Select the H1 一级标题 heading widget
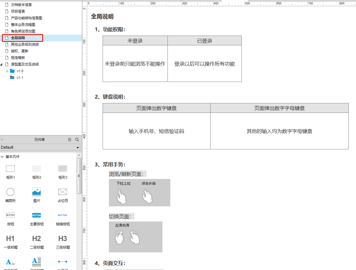The width and height of the screenshot is (356, 270). tap(10, 239)
